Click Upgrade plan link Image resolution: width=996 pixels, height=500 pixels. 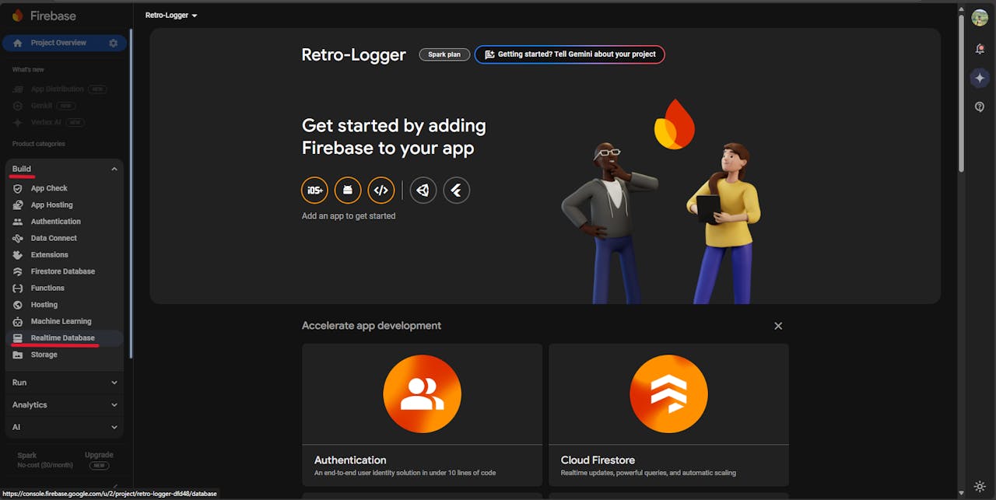click(99, 455)
